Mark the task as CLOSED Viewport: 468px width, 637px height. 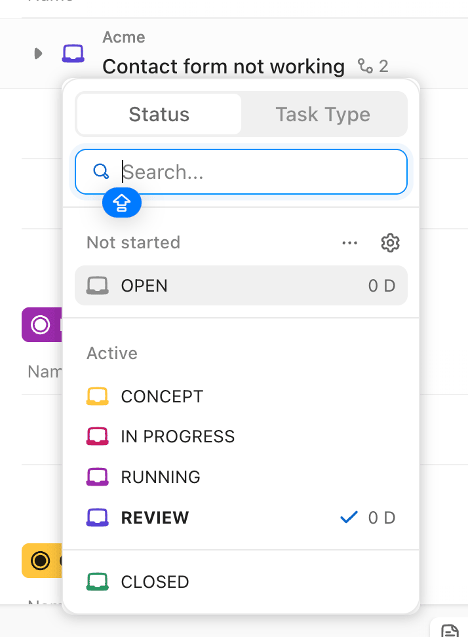pos(241,582)
